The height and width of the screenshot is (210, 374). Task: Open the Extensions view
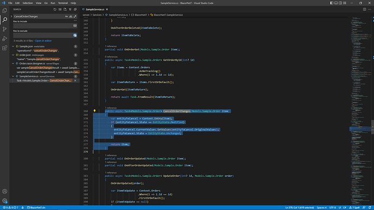(x=4, y=48)
